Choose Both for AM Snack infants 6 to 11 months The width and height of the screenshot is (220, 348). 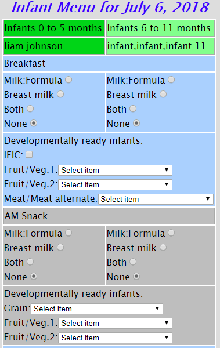tap(133, 262)
